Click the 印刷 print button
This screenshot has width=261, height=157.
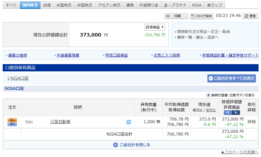coord(176,16)
